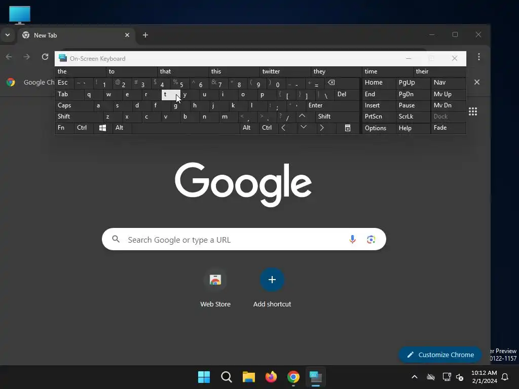Open the Web Store shortcut
This screenshot has height=389, width=519.
point(215,288)
